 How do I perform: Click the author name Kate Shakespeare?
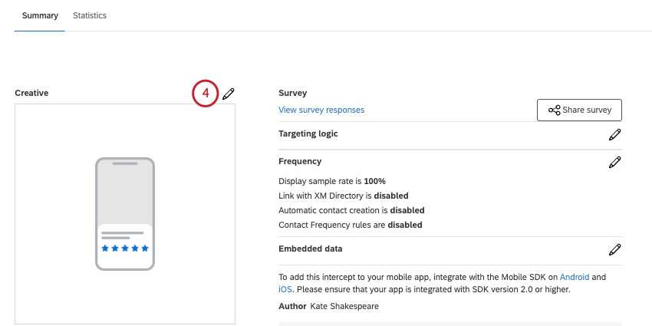(x=344, y=307)
